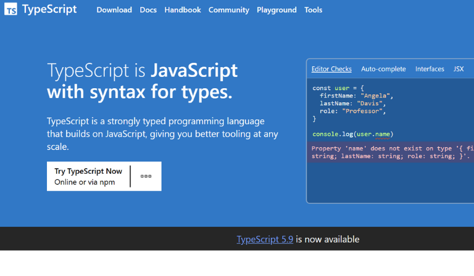Open the Playground
Viewport: 474px width, 276px height.
(x=276, y=10)
